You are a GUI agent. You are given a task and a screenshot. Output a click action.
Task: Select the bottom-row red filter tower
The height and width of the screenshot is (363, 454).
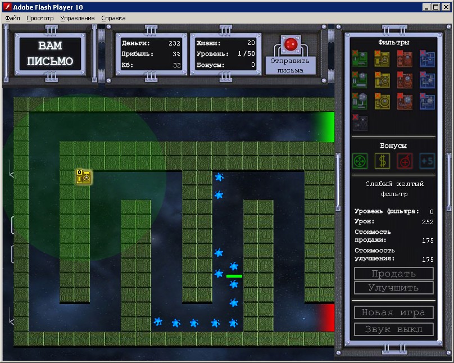[405, 101]
